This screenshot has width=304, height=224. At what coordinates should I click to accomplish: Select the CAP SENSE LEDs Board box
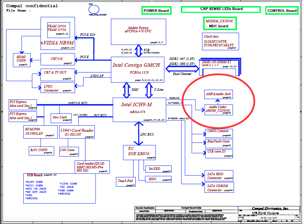[x=221, y=9]
